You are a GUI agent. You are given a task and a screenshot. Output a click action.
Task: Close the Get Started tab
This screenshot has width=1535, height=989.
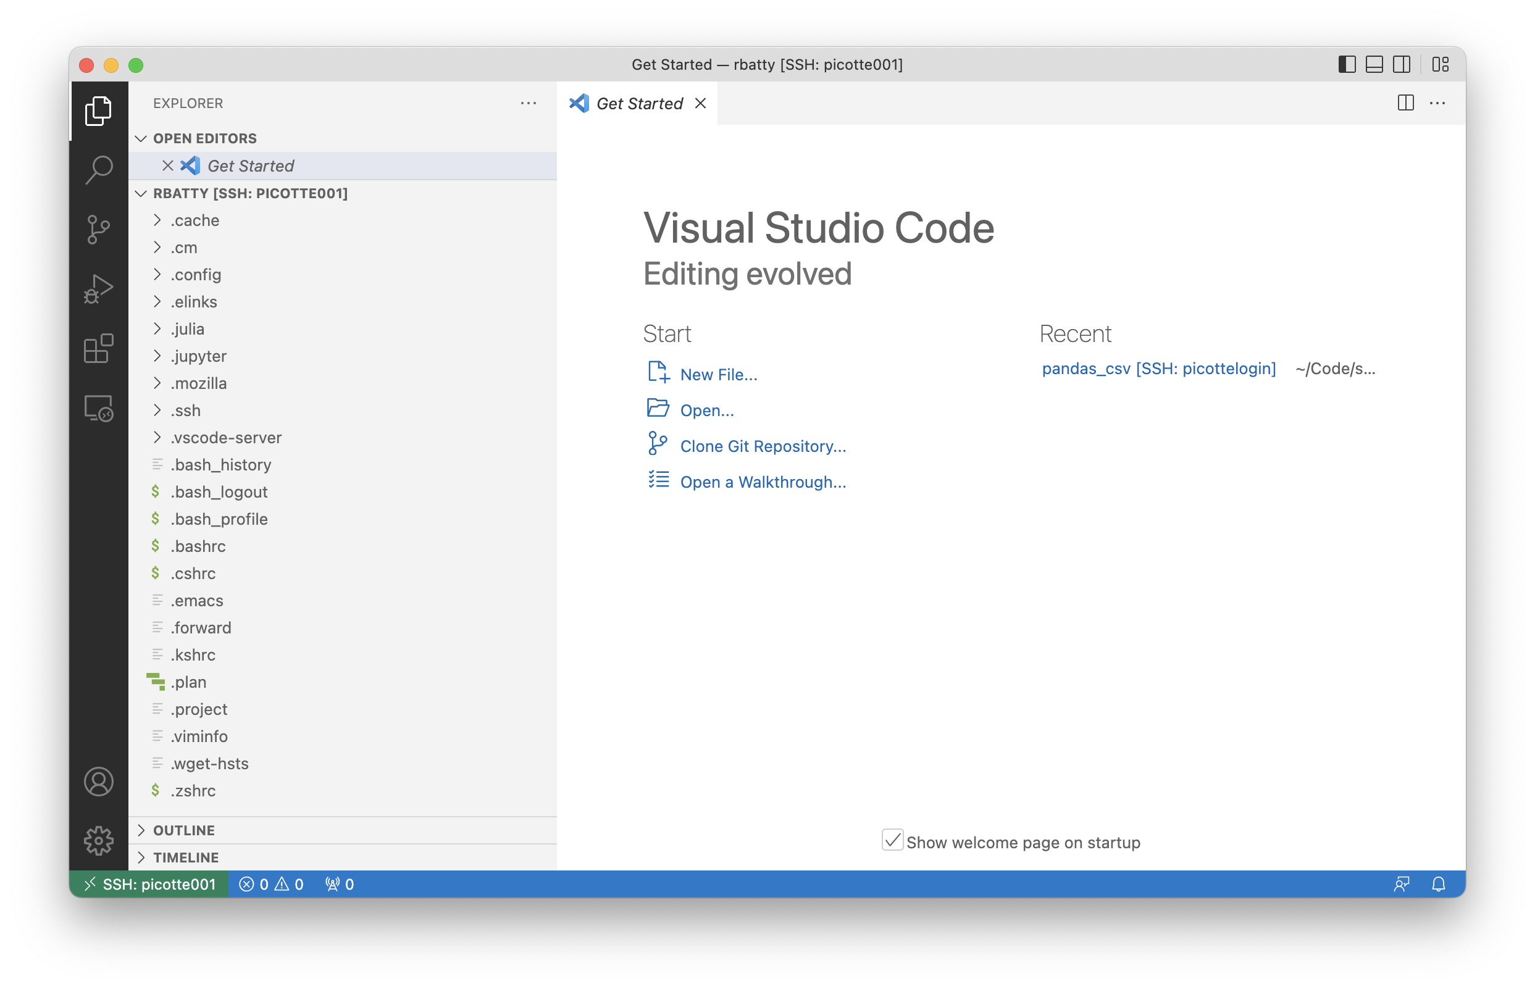click(701, 103)
